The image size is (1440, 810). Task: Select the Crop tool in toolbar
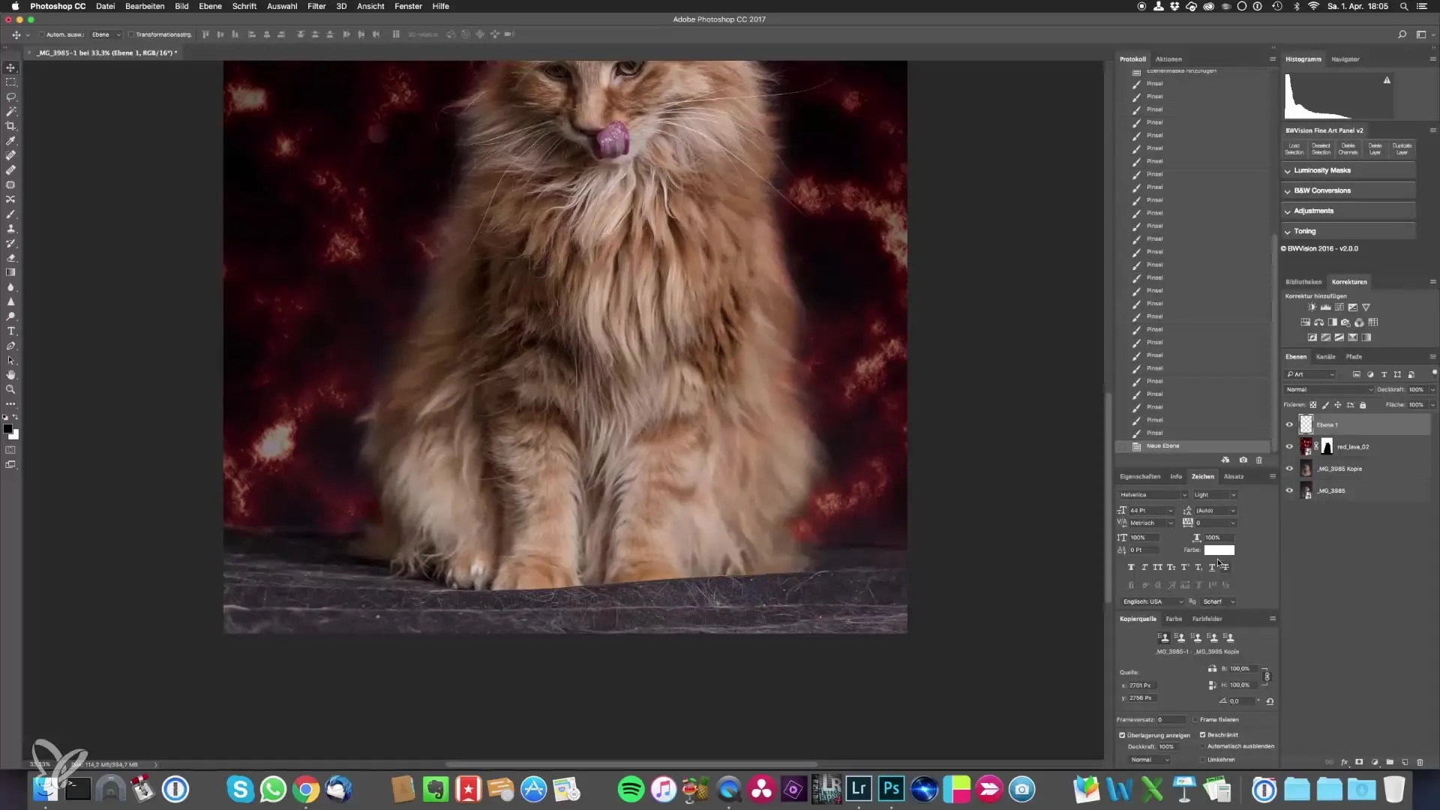pos(10,126)
